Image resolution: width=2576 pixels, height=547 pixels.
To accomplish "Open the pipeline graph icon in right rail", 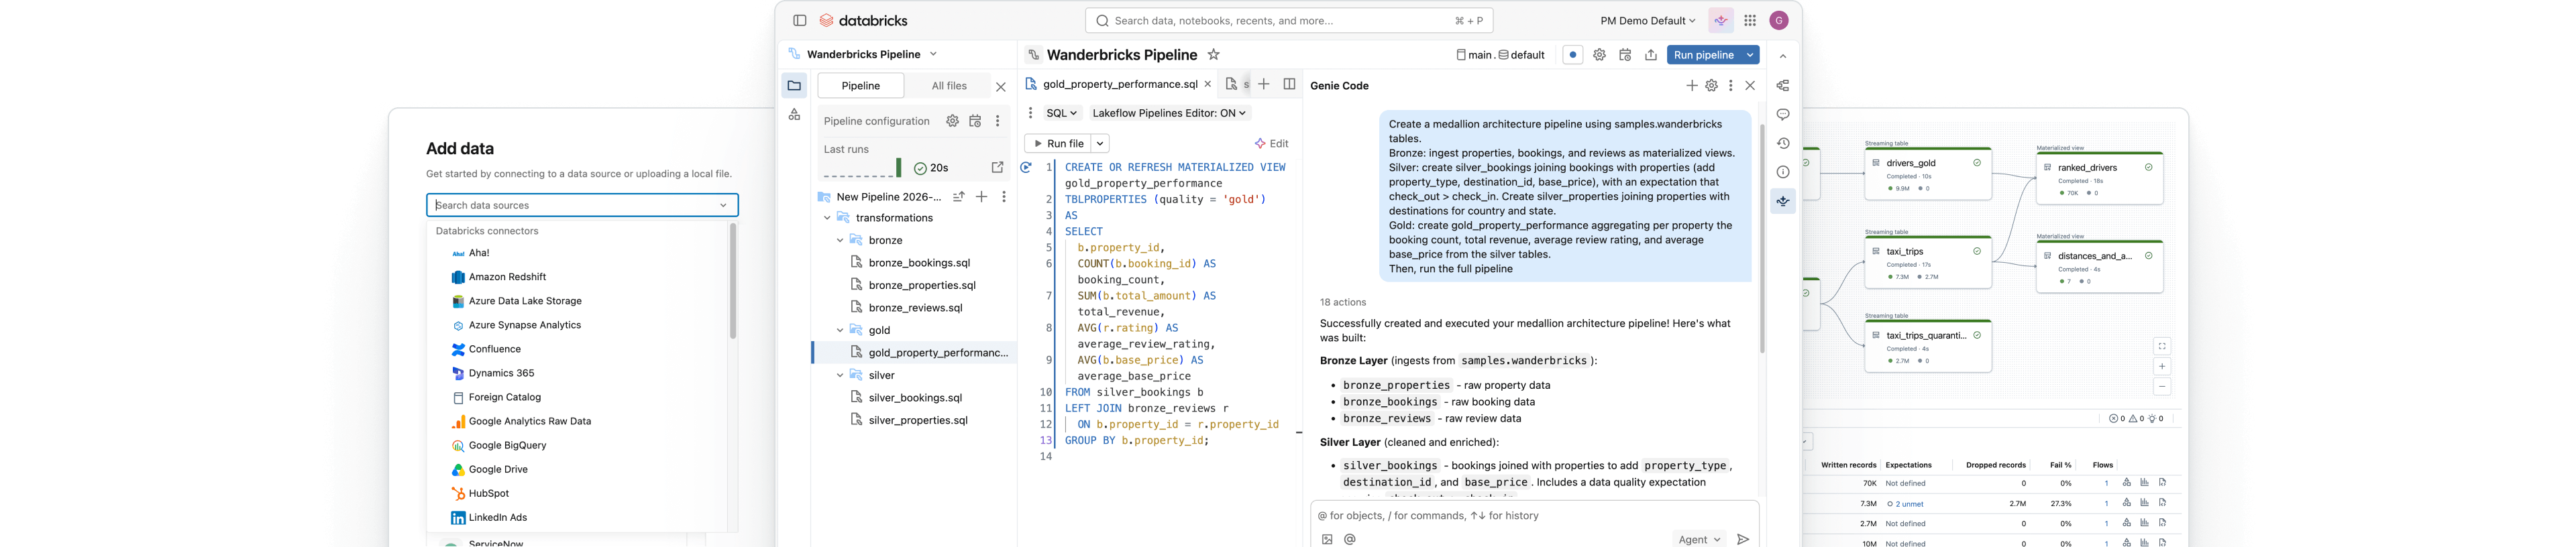I will (x=1783, y=86).
